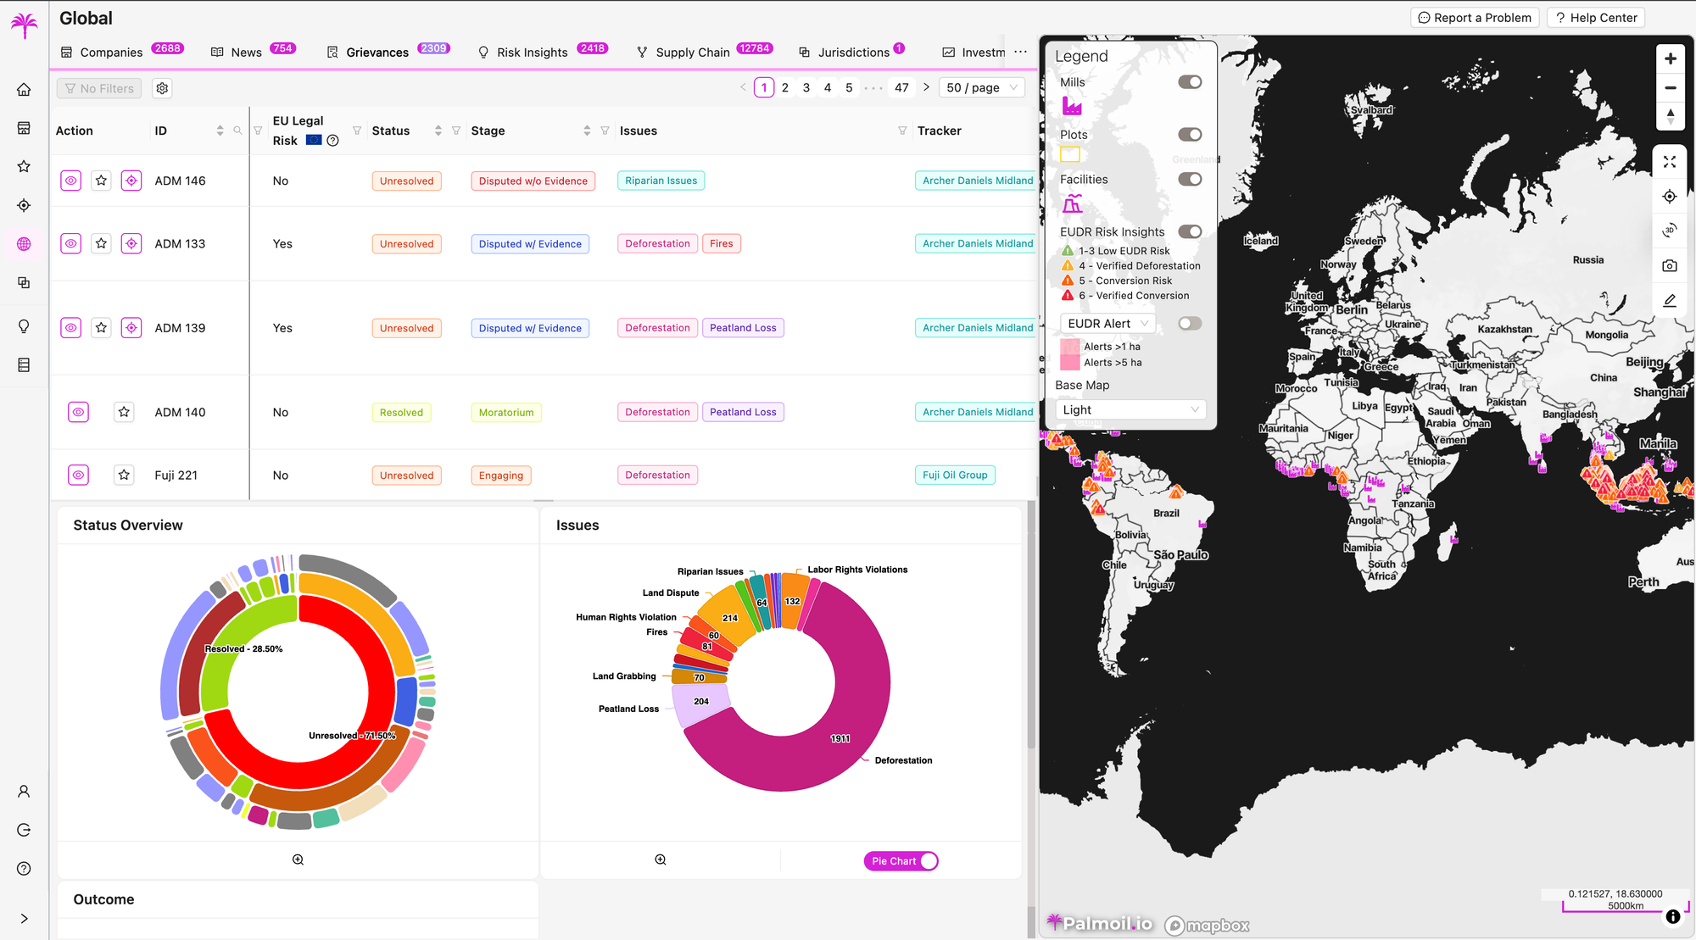Screen dimensions: 1696x940
Task: Zoom out on the map
Action: pyautogui.click(x=1670, y=87)
